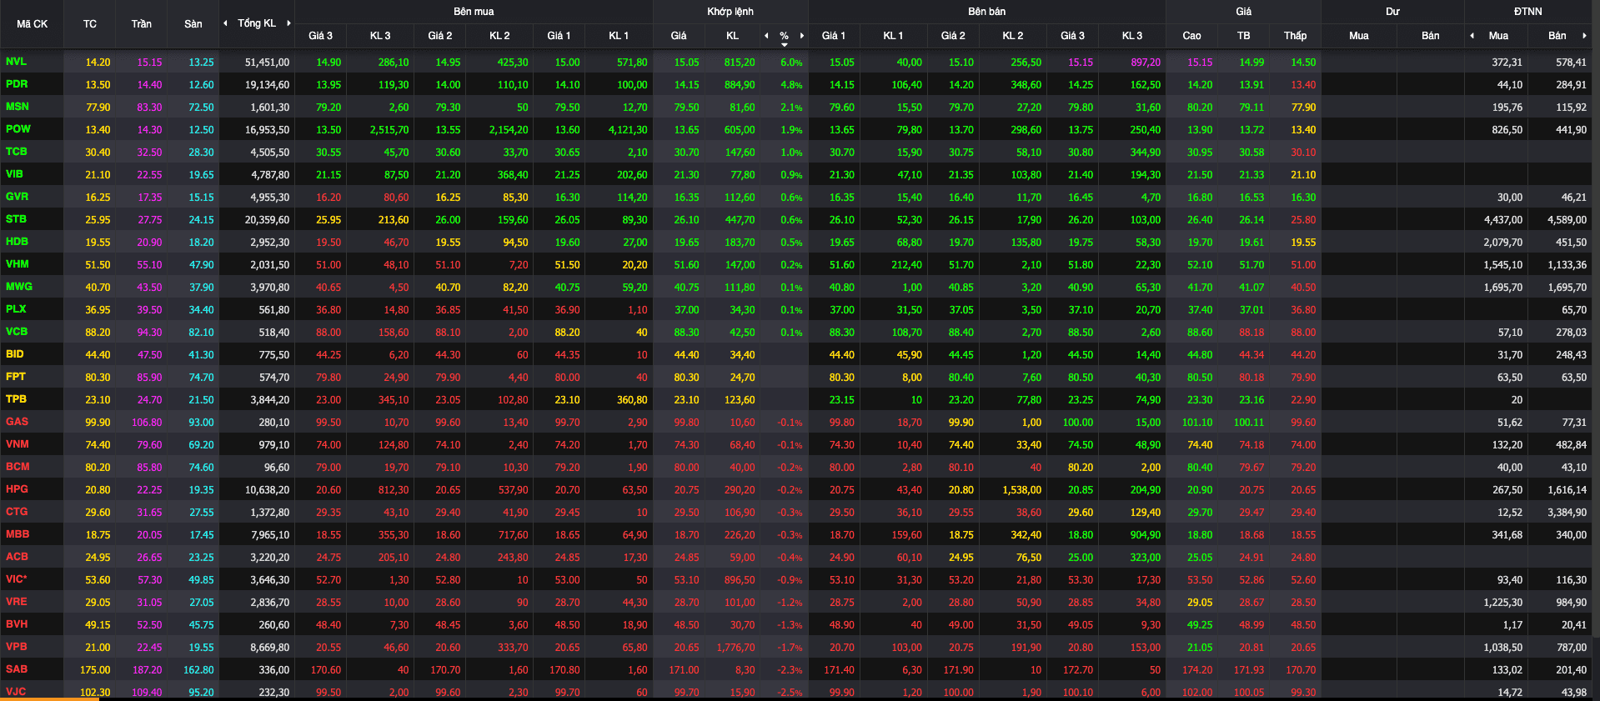Viewport: 1600px width, 701px height.
Task: Click CTG foreign sell value 3,384,90
Action: coord(1567,513)
